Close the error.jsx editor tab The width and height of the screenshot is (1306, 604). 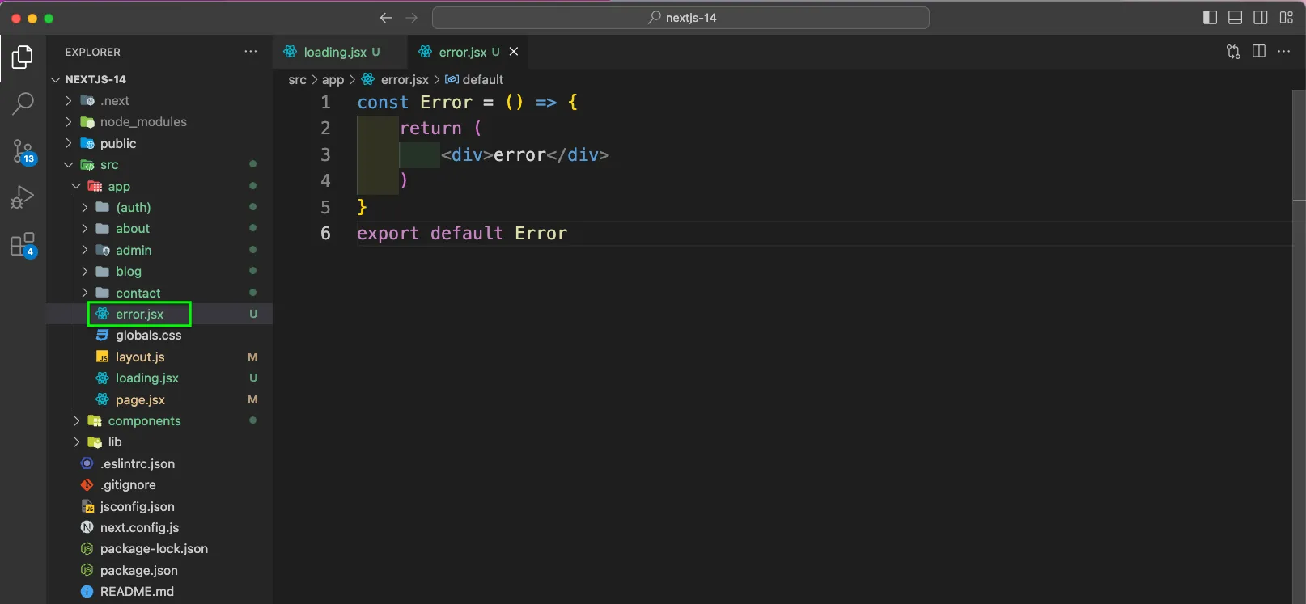click(x=514, y=52)
